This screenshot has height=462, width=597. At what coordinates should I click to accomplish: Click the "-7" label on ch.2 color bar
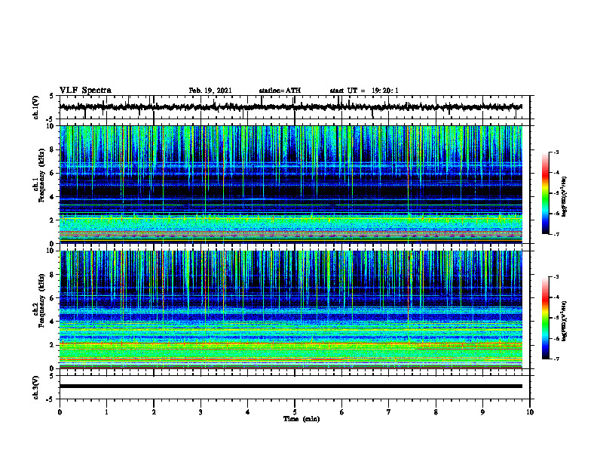pos(556,359)
